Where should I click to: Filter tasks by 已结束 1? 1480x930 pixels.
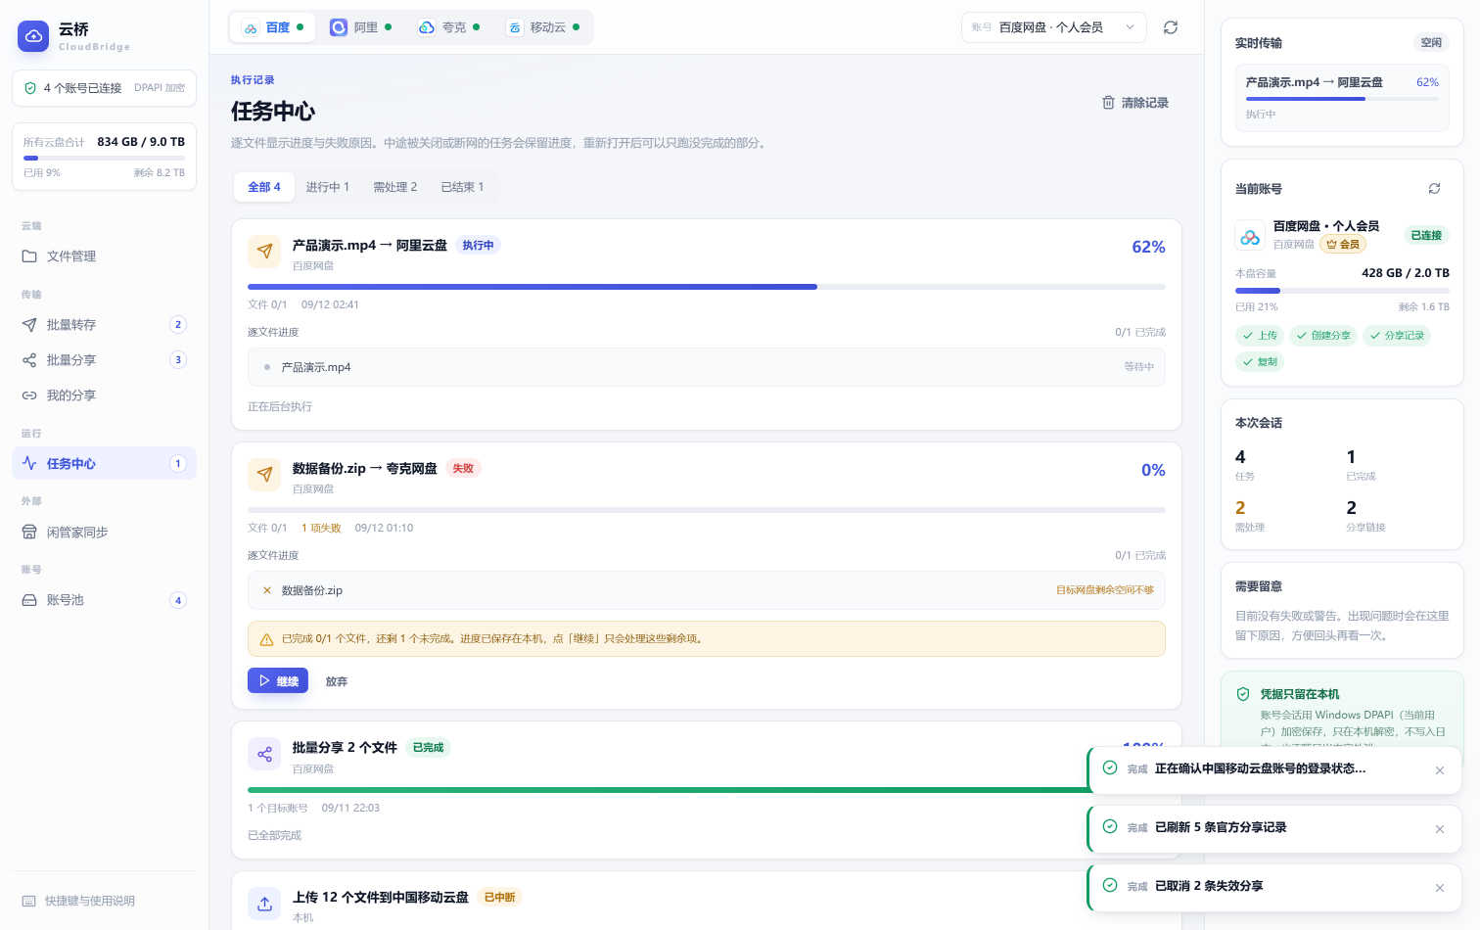pyautogui.click(x=462, y=187)
